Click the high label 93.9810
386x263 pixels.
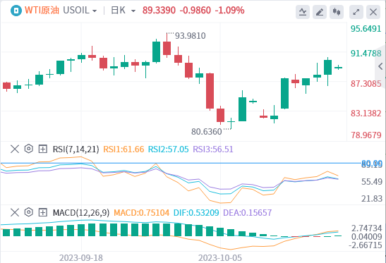pyautogui.click(x=191, y=36)
